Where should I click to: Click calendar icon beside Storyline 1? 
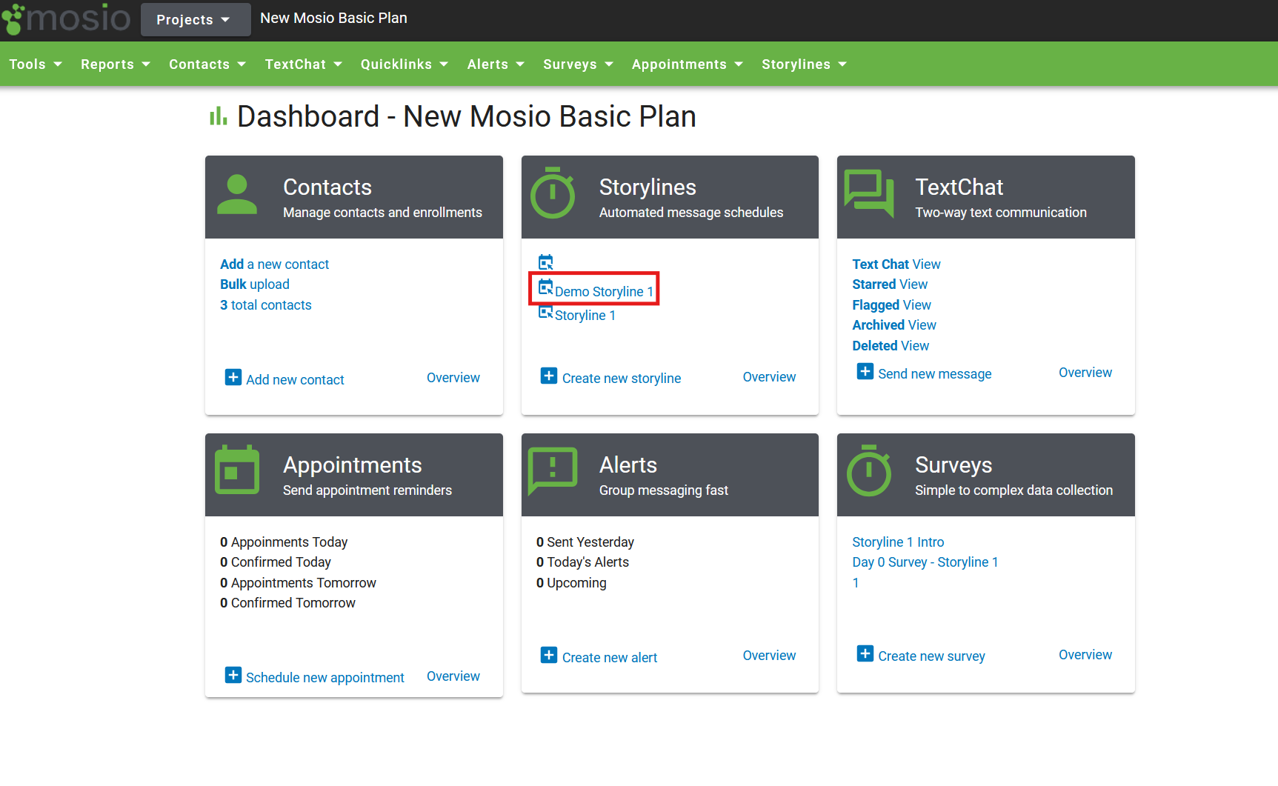(546, 312)
